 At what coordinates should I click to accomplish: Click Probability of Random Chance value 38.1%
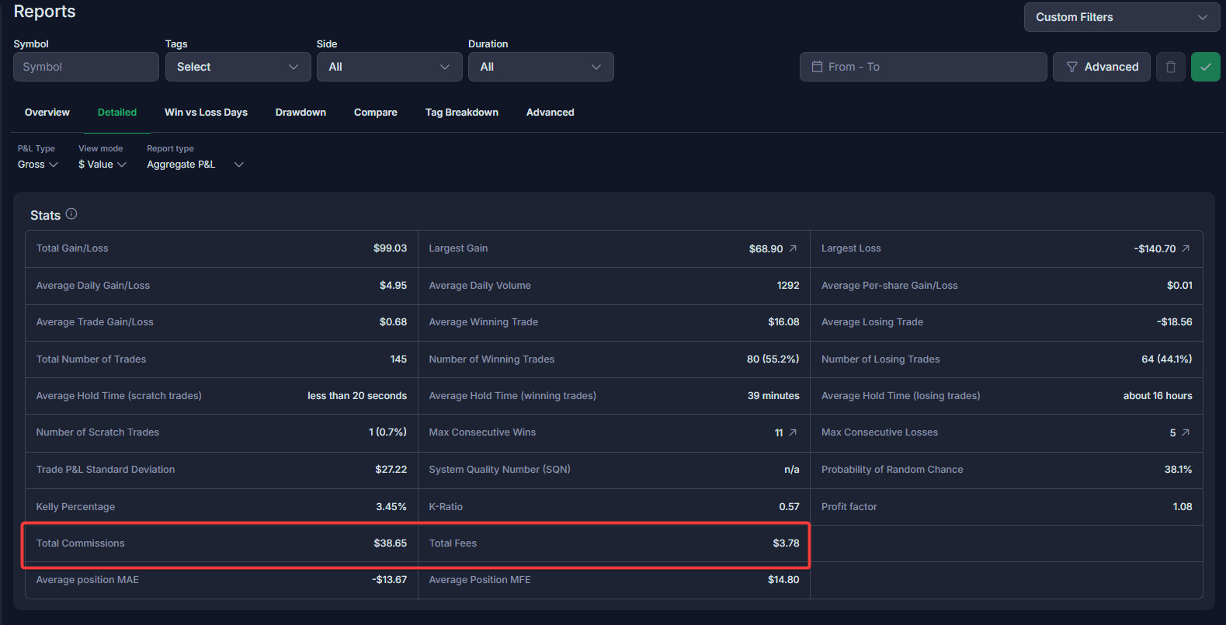(x=1178, y=470)
